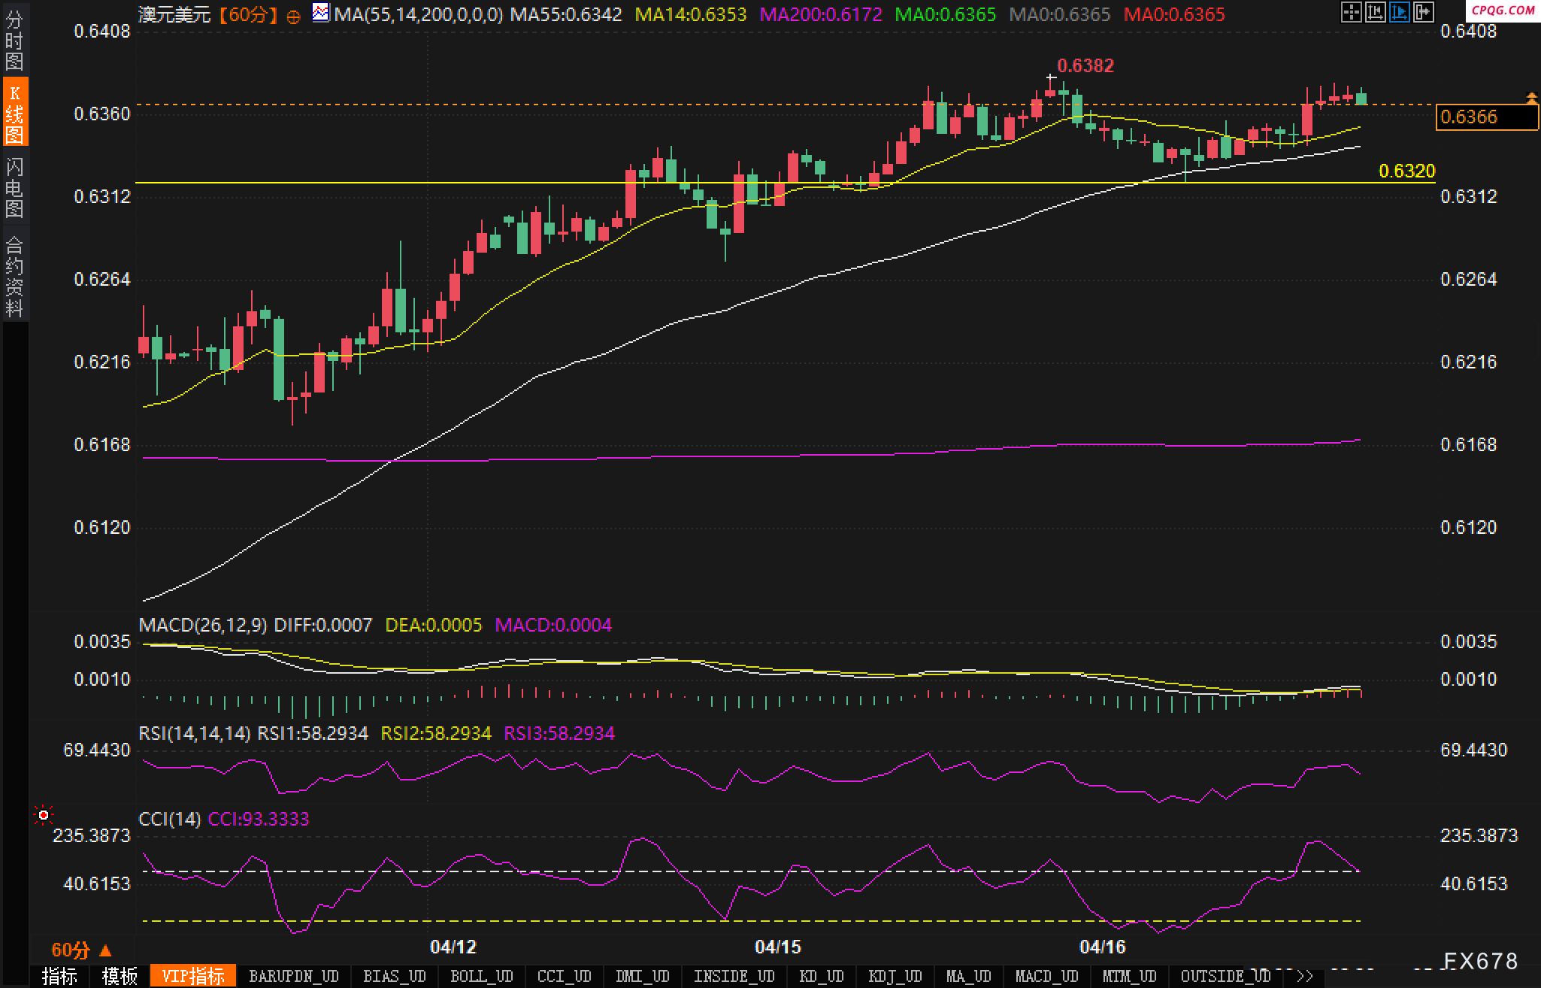The height and width of the screenshot is (988, 1541).
Task: Apply the KD_UD indicator
Action: point(822,976)
